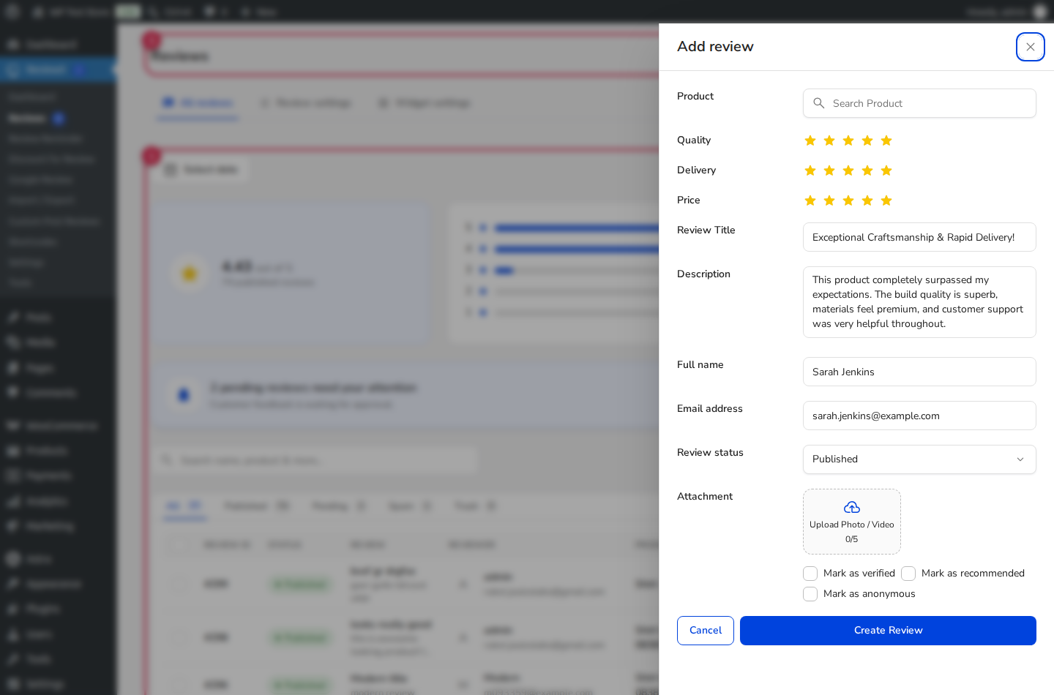Click into the Description text area
1054x695 pixels.
(919, 302)
